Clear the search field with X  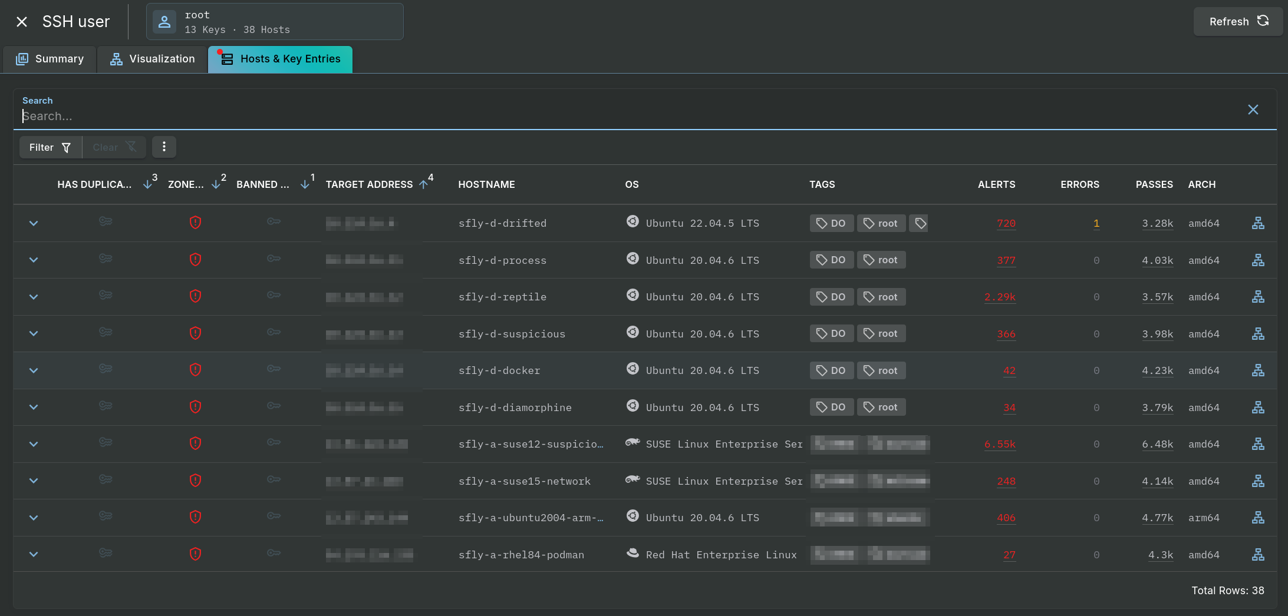click(1253, 110)
